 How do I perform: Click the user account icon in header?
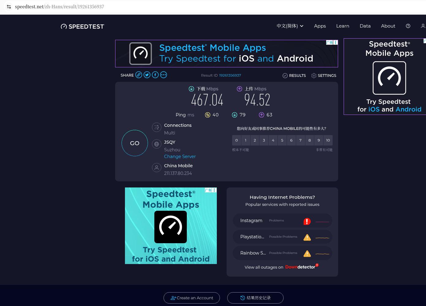[x=423, y=26]
